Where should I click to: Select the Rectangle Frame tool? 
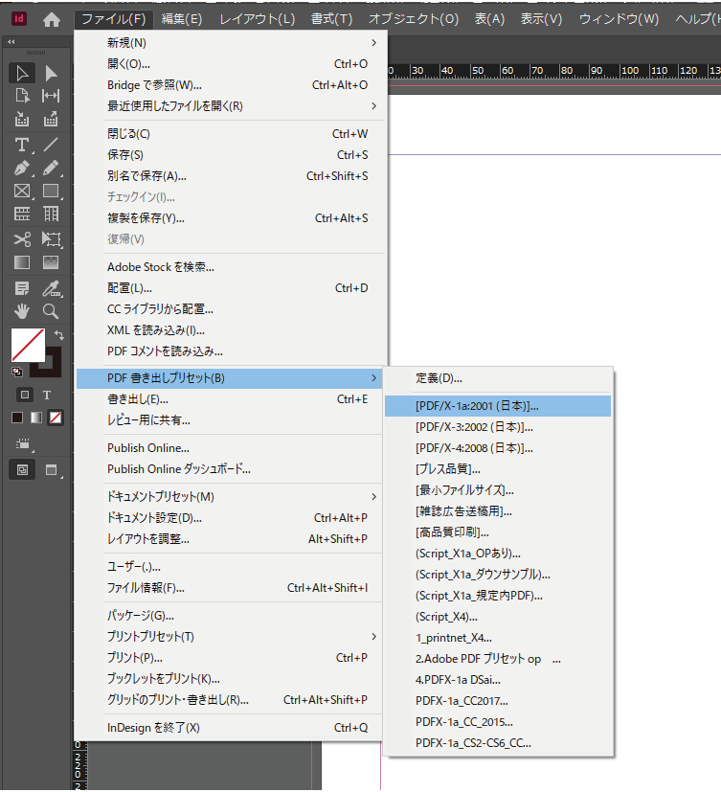pos(22,191)
